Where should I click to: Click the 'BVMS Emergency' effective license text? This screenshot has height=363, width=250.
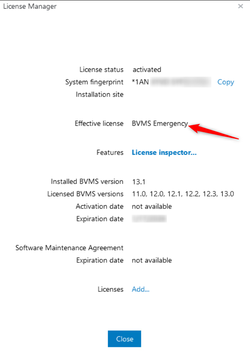[160, 123]
